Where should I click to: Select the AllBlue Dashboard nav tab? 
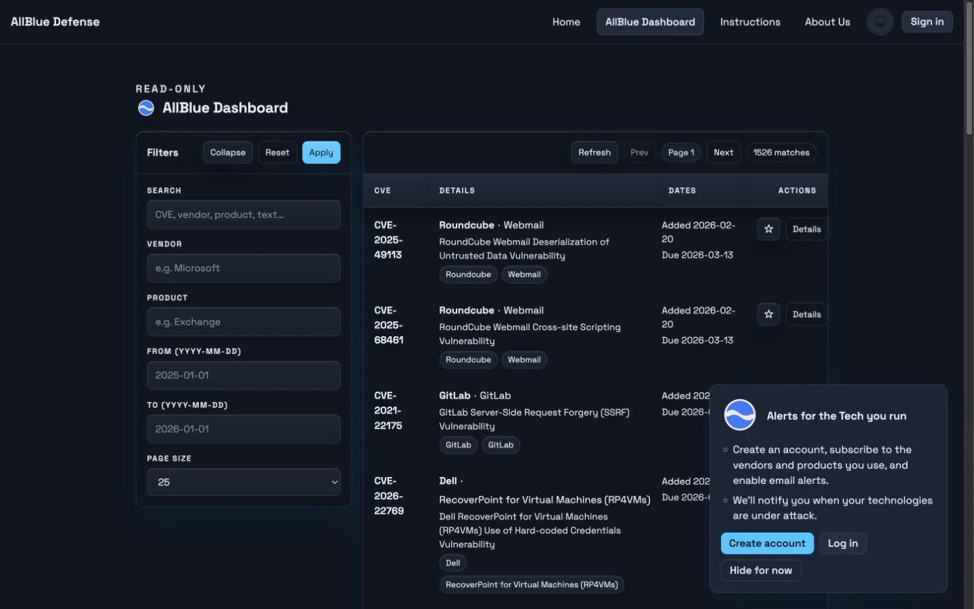650,22
